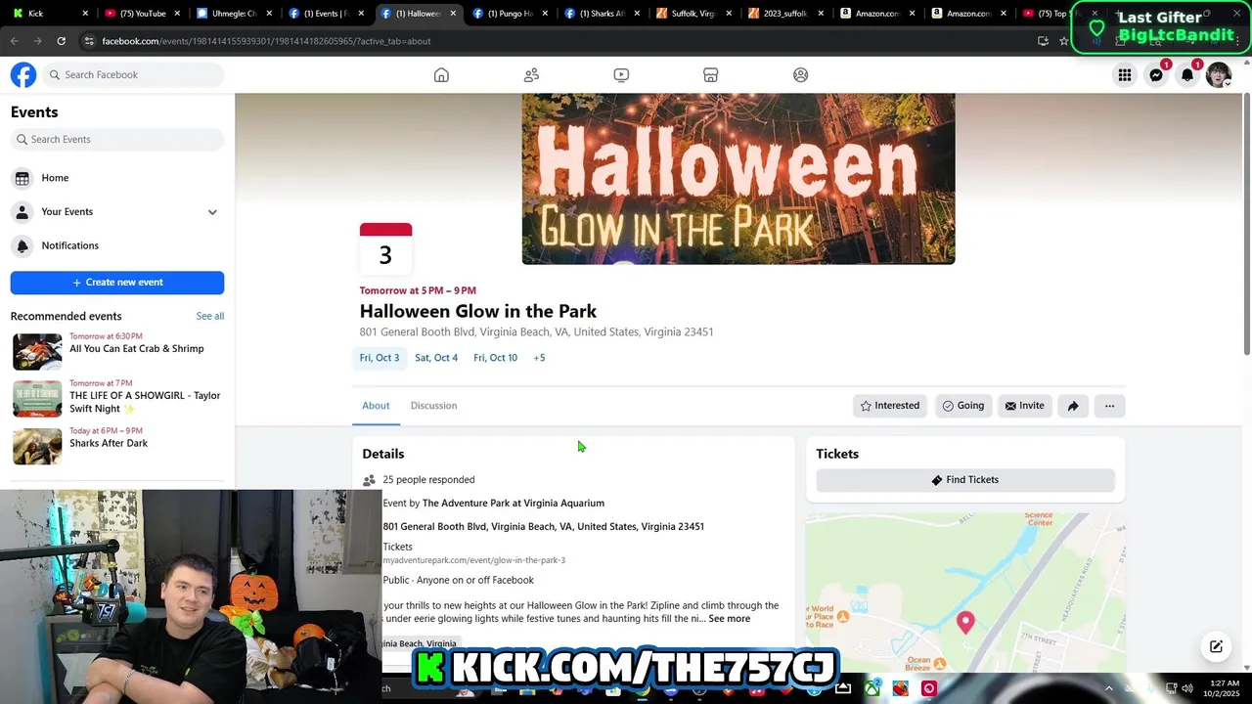This screenshot has width=1252, height=704.
Task: Expand description with See more
Action: (729, 619)
